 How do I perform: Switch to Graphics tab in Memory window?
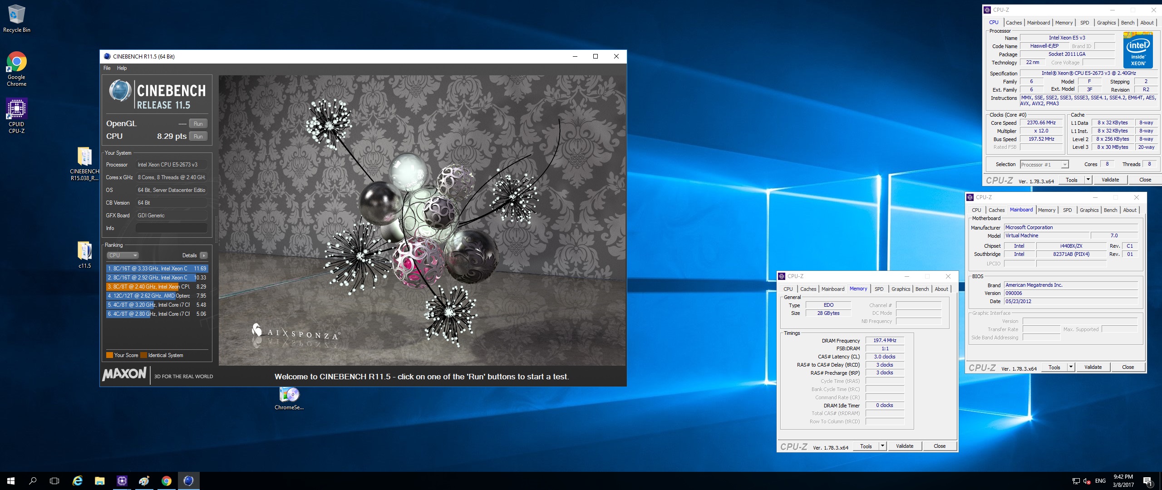pos(901,289)
